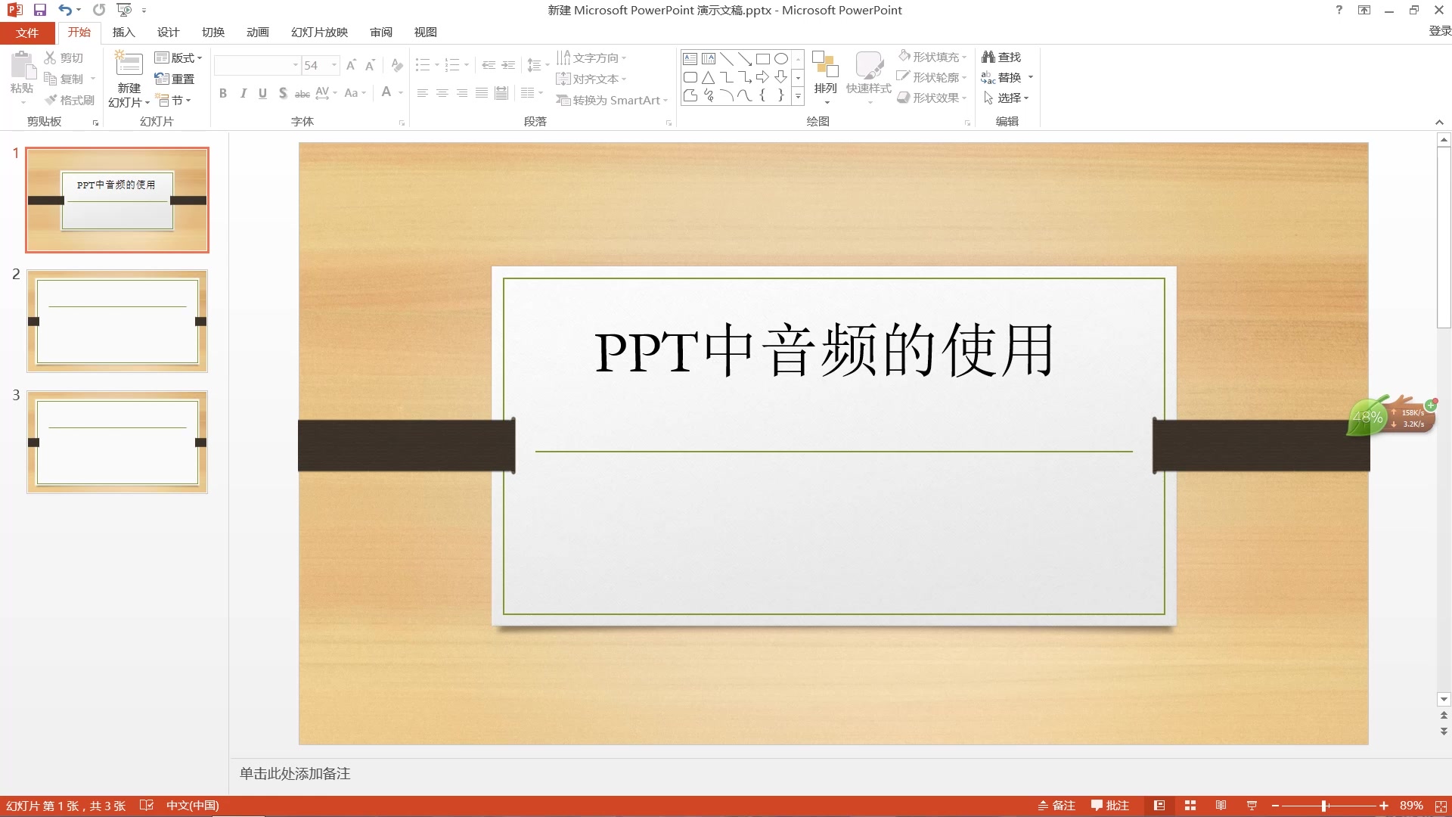The image size is (1452, 817).
Task: Apply underline formatting
Action: tap(262, 93)
